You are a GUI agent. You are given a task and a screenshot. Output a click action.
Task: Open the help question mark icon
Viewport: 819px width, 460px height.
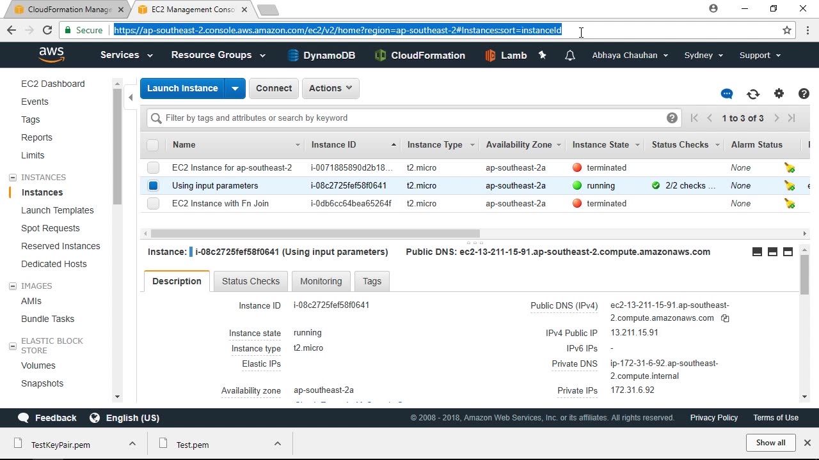(804, 94)
